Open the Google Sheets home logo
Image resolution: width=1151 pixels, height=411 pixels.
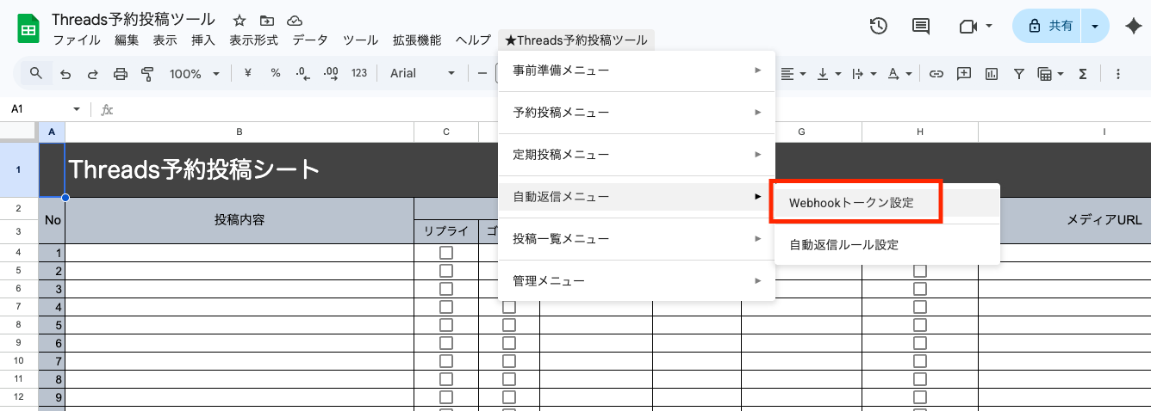tap(28, 29)
